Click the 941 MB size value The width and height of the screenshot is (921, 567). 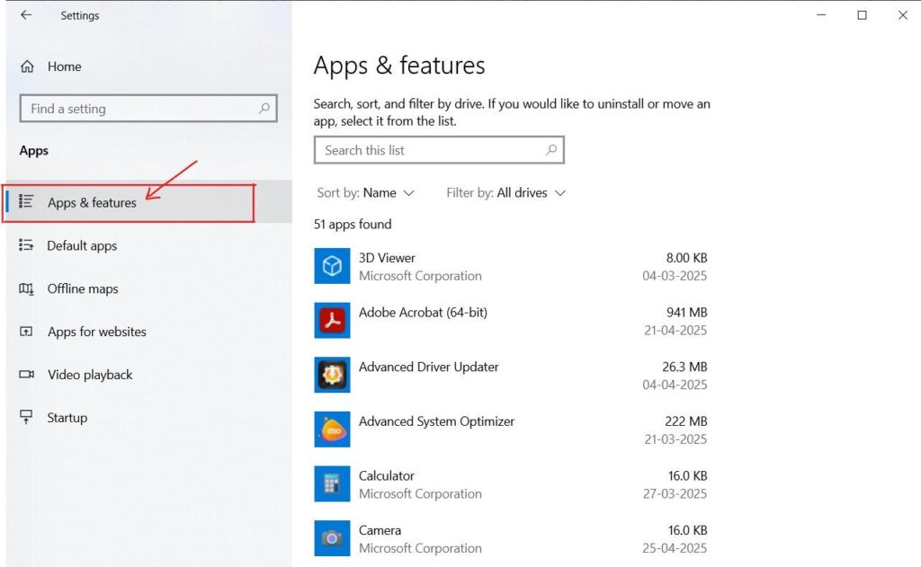click(x=686, y=313)
